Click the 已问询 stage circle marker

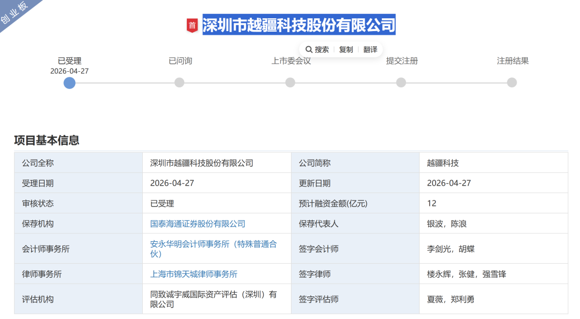179,83
